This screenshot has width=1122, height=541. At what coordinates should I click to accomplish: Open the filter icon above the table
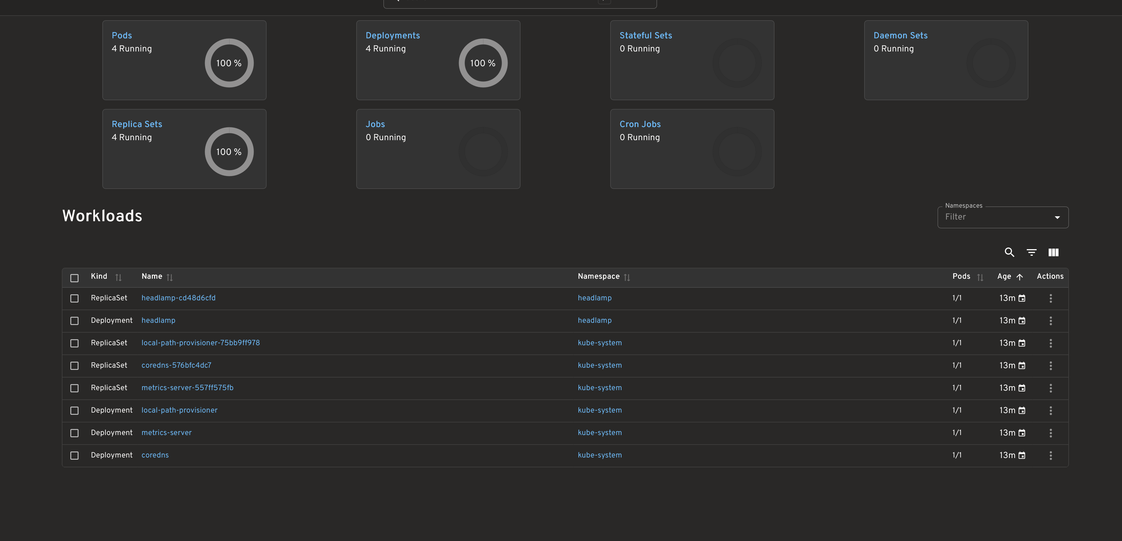coord(1031,252)
